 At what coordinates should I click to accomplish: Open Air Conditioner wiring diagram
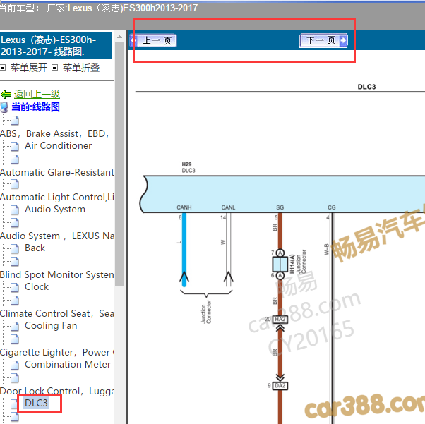[59, 146]
